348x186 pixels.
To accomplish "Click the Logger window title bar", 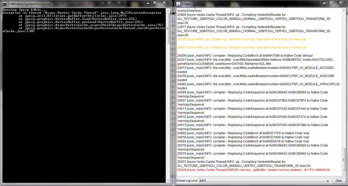I will tap(255, 4).
